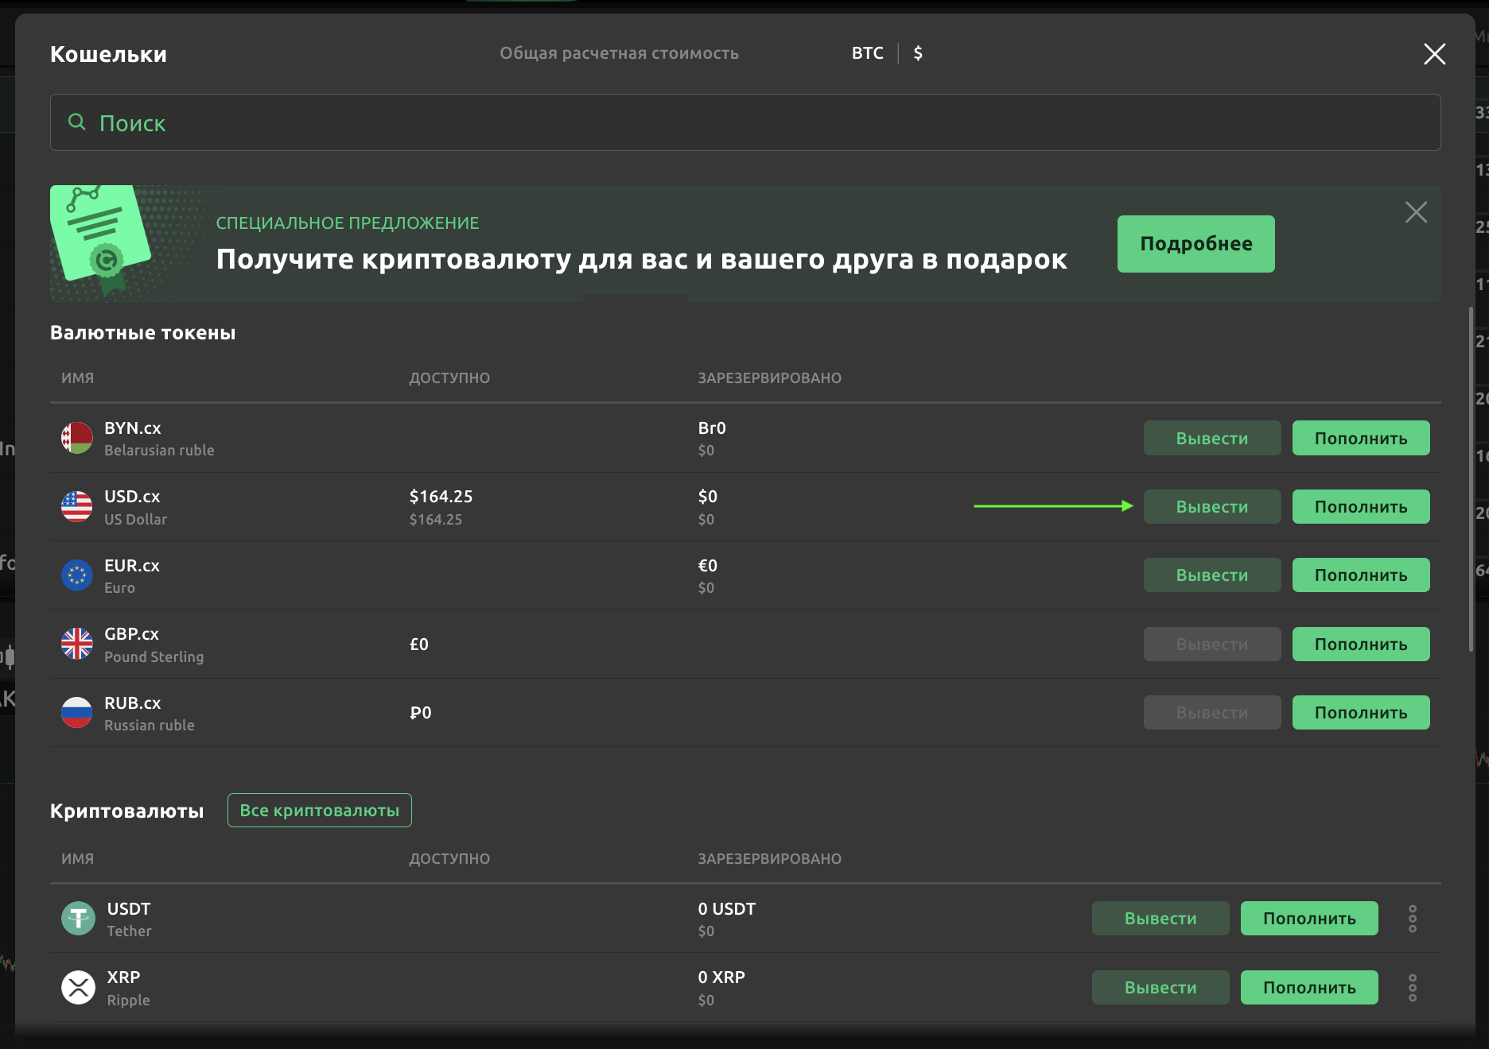1489x1049 pixels.
Task: Click Подробнее on the special offer banner
Action: pos(1195,244)
